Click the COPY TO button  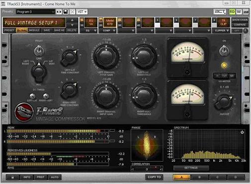click(154, 177)
